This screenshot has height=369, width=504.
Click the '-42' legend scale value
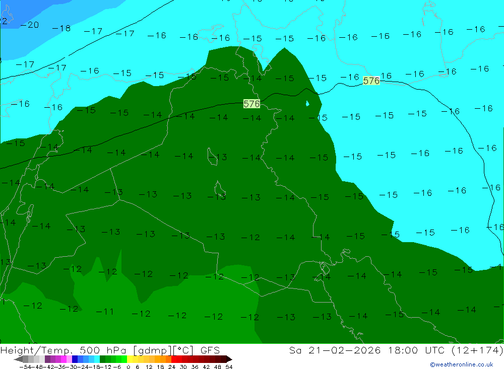pos(49,367)
